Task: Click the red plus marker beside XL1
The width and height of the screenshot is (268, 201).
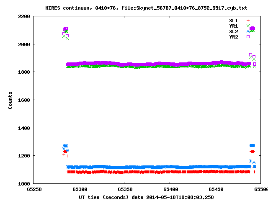Action: [248, 21]
